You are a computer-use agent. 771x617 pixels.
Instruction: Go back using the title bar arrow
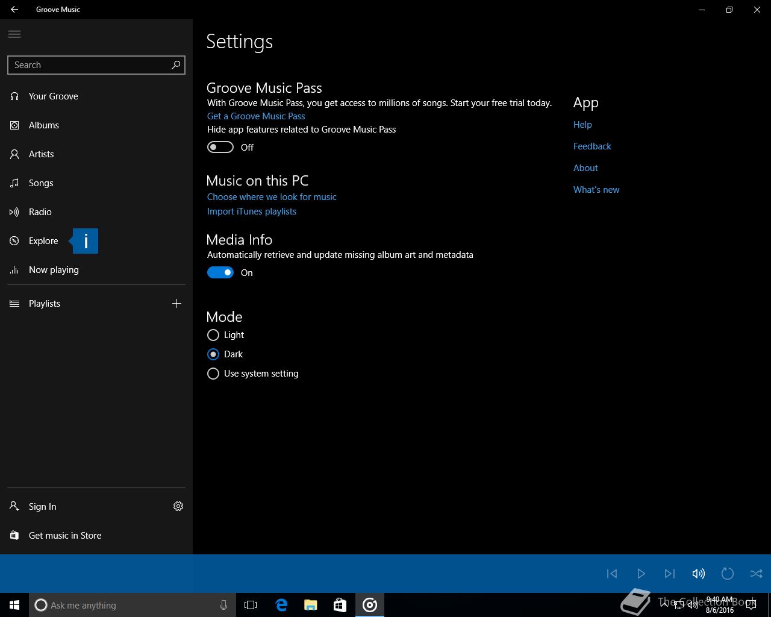(x=14, y=10)
